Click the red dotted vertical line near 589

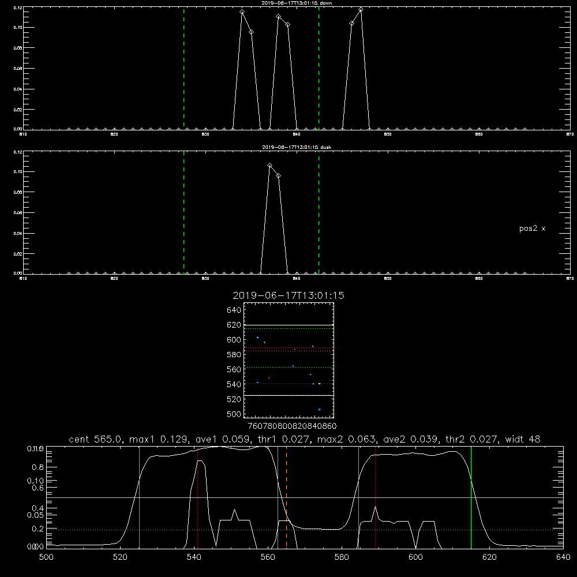click(x=375, y=497)
